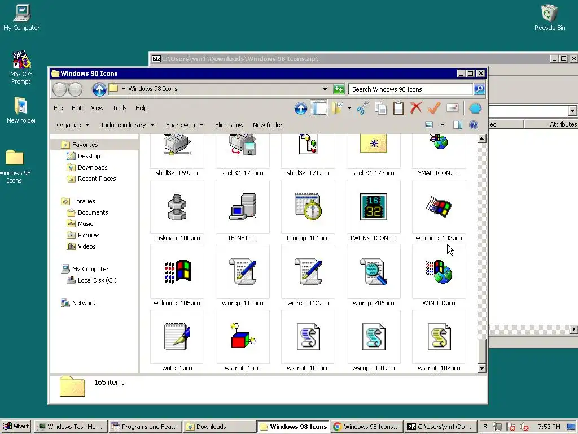Select wscript_1.ico file
The width and height of the screenshot is (578, 434).
[243, 341]
